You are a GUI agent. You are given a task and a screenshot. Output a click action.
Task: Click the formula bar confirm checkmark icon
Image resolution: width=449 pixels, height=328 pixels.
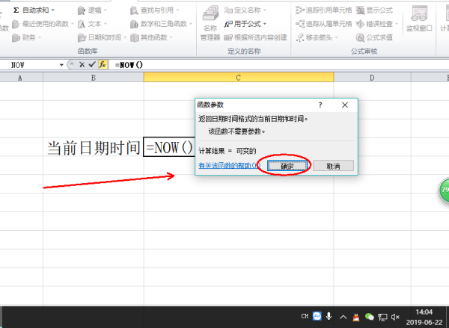(91, 65)
